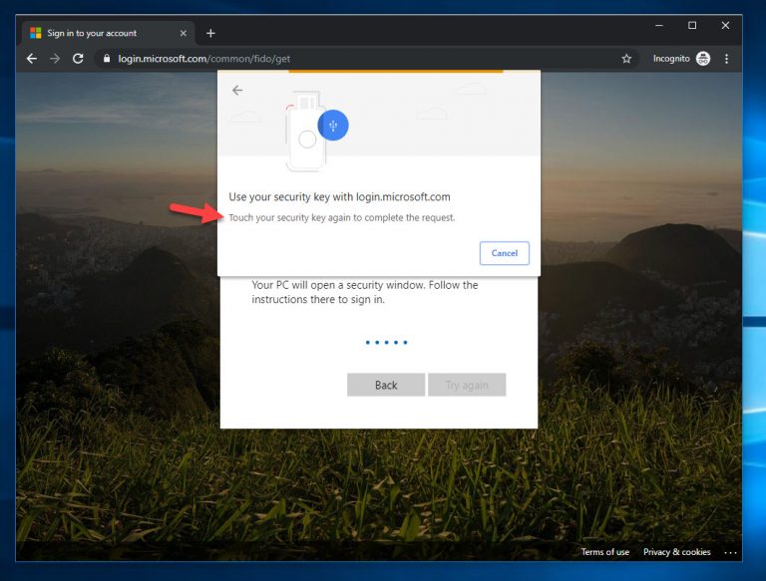Cancel the security key request
The image size is (766, 581).
point(504,253)
